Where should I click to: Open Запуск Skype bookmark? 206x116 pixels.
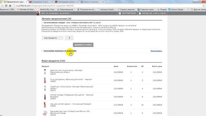[x=176, y=9]
